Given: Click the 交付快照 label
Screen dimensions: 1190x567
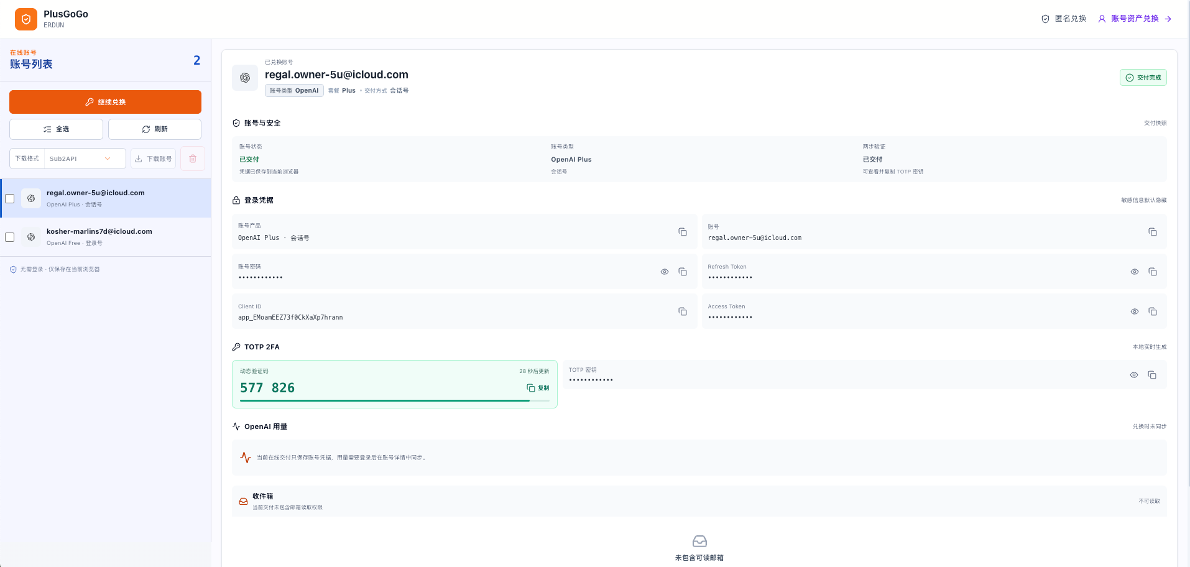Looking at the screenshot, I should tap(1155, 123).
